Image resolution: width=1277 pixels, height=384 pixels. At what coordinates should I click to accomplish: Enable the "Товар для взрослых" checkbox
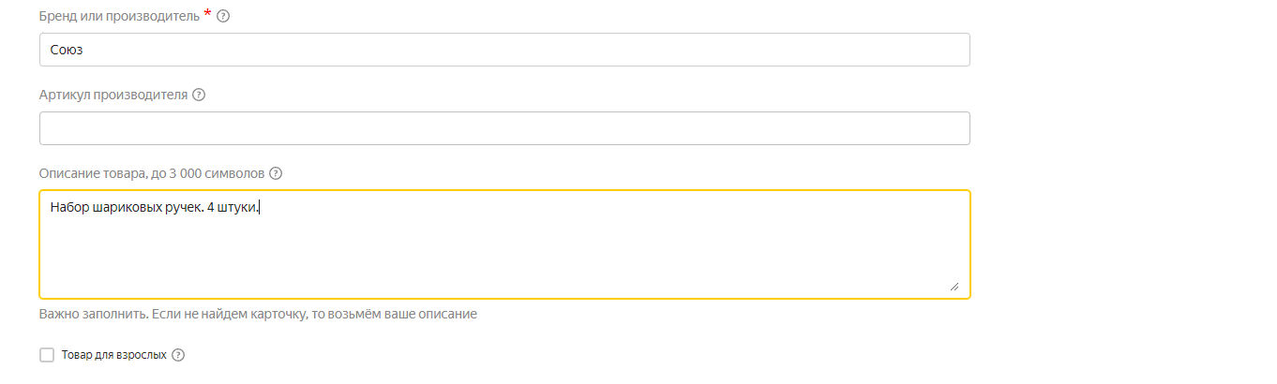pyautogui.click(x=47, y=355)
